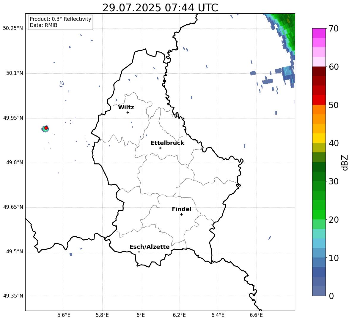The image size is (352, 321).
Task: Click the Data: RMIB text
Action: coord(43,25)
